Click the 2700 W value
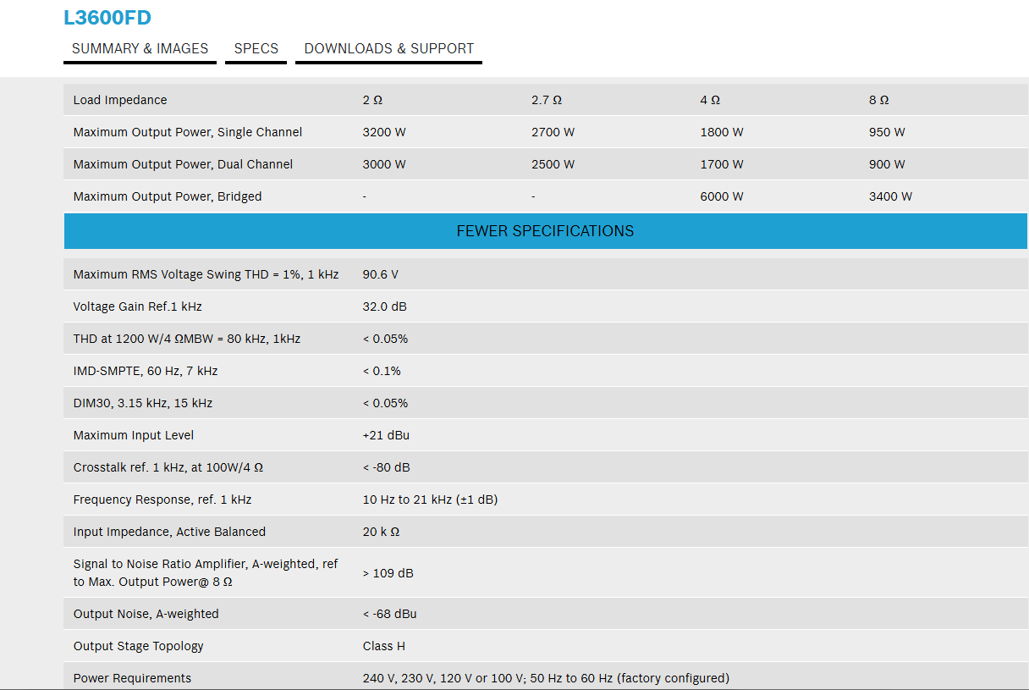This screenshot has height=690, width=1029. [553, 132]
